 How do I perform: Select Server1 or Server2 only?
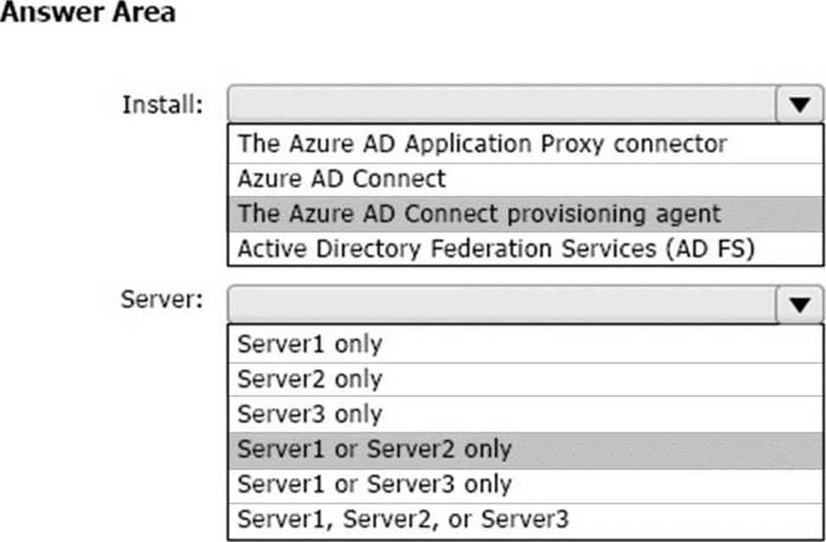pos(526,450)
